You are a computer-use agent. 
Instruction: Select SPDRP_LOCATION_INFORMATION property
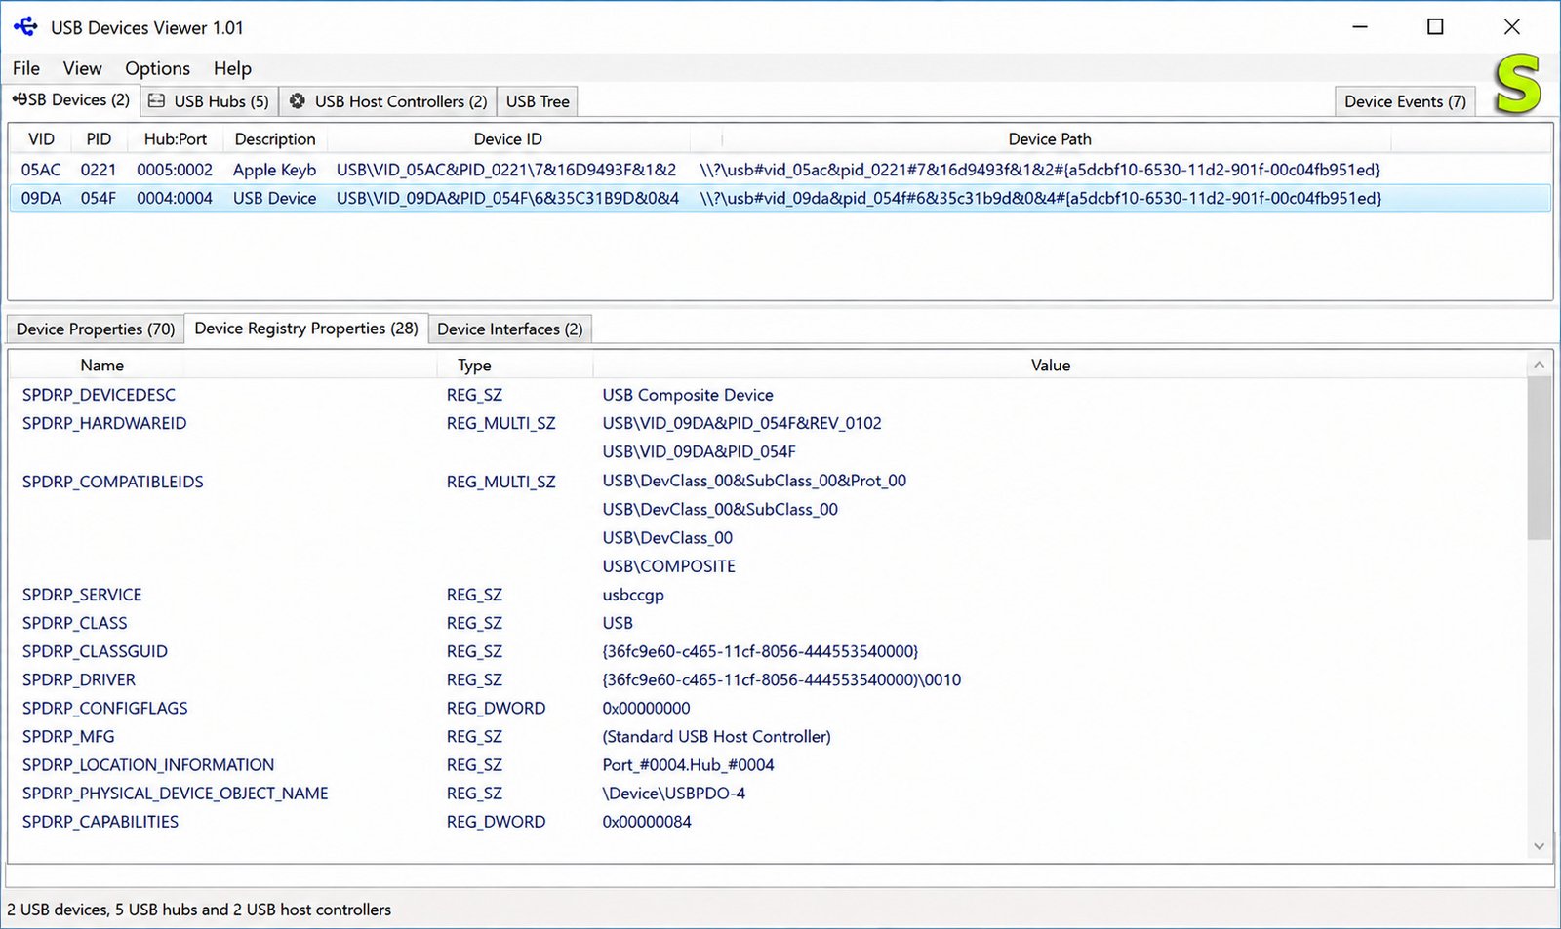pos(148,765)
